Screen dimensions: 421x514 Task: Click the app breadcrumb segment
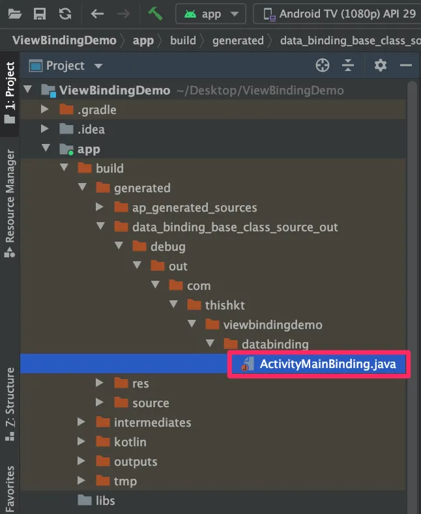point(143,40)
